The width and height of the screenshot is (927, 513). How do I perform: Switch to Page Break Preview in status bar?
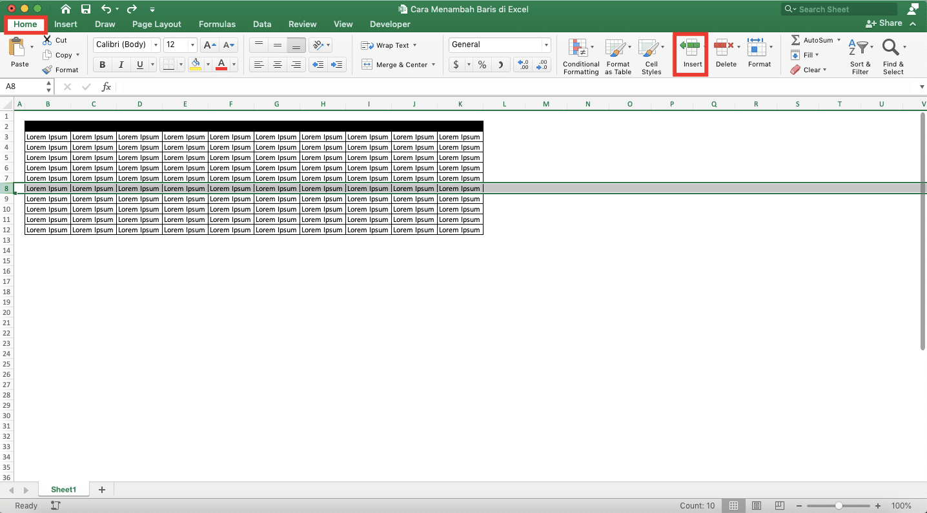780,505
